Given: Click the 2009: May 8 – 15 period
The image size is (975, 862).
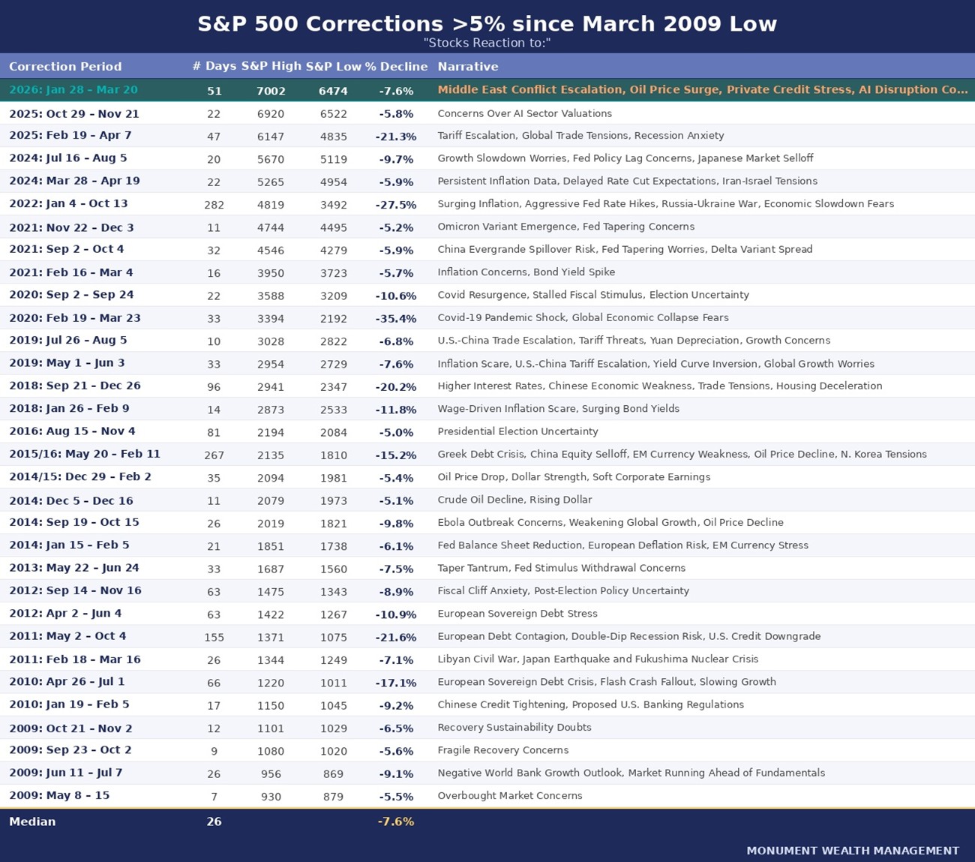Looking at the screenshot, I should tap(59, 795).
